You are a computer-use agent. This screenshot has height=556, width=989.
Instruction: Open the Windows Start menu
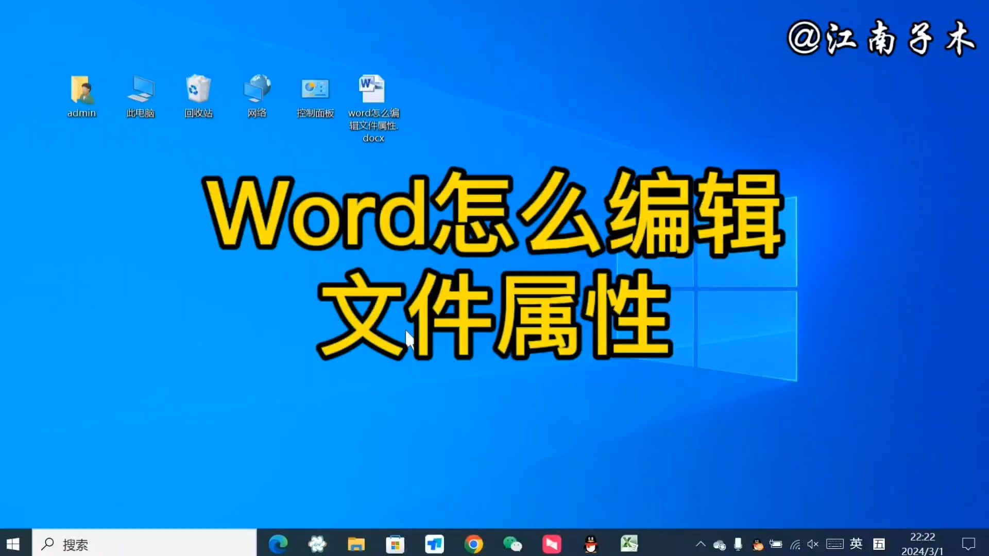tap(12, 544)
